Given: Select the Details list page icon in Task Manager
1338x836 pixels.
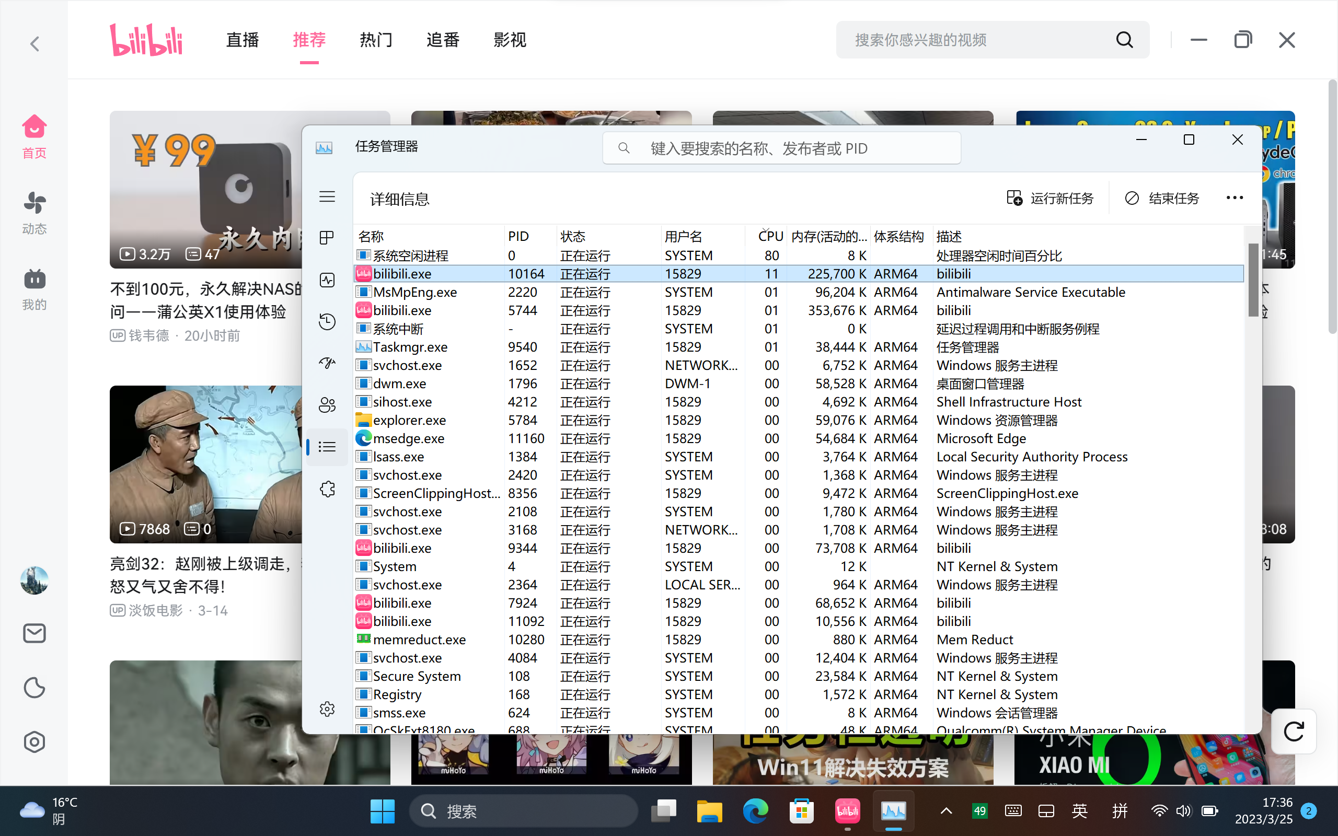Looking at the screenshot, I should coord(327,447).
